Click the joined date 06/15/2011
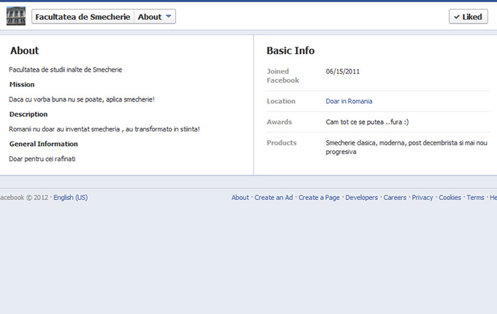 342,72
